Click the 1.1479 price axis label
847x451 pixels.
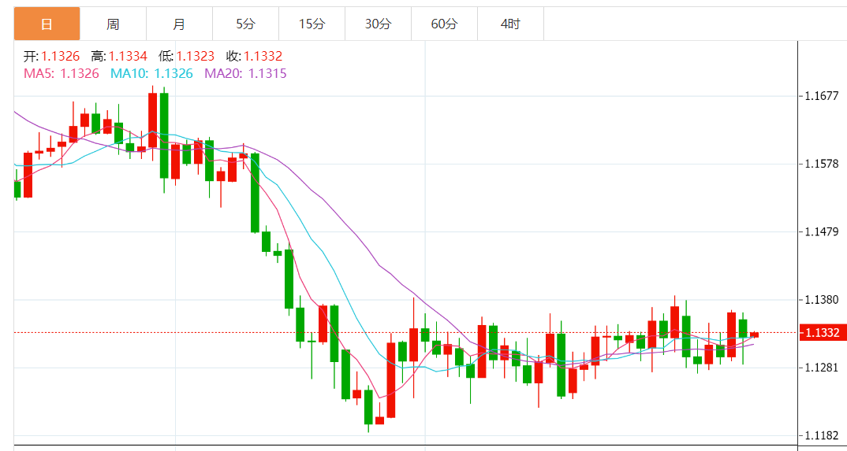821,232
